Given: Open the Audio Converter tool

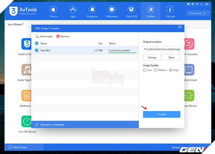Looking at the screenshot, I should tap(189, 44).
